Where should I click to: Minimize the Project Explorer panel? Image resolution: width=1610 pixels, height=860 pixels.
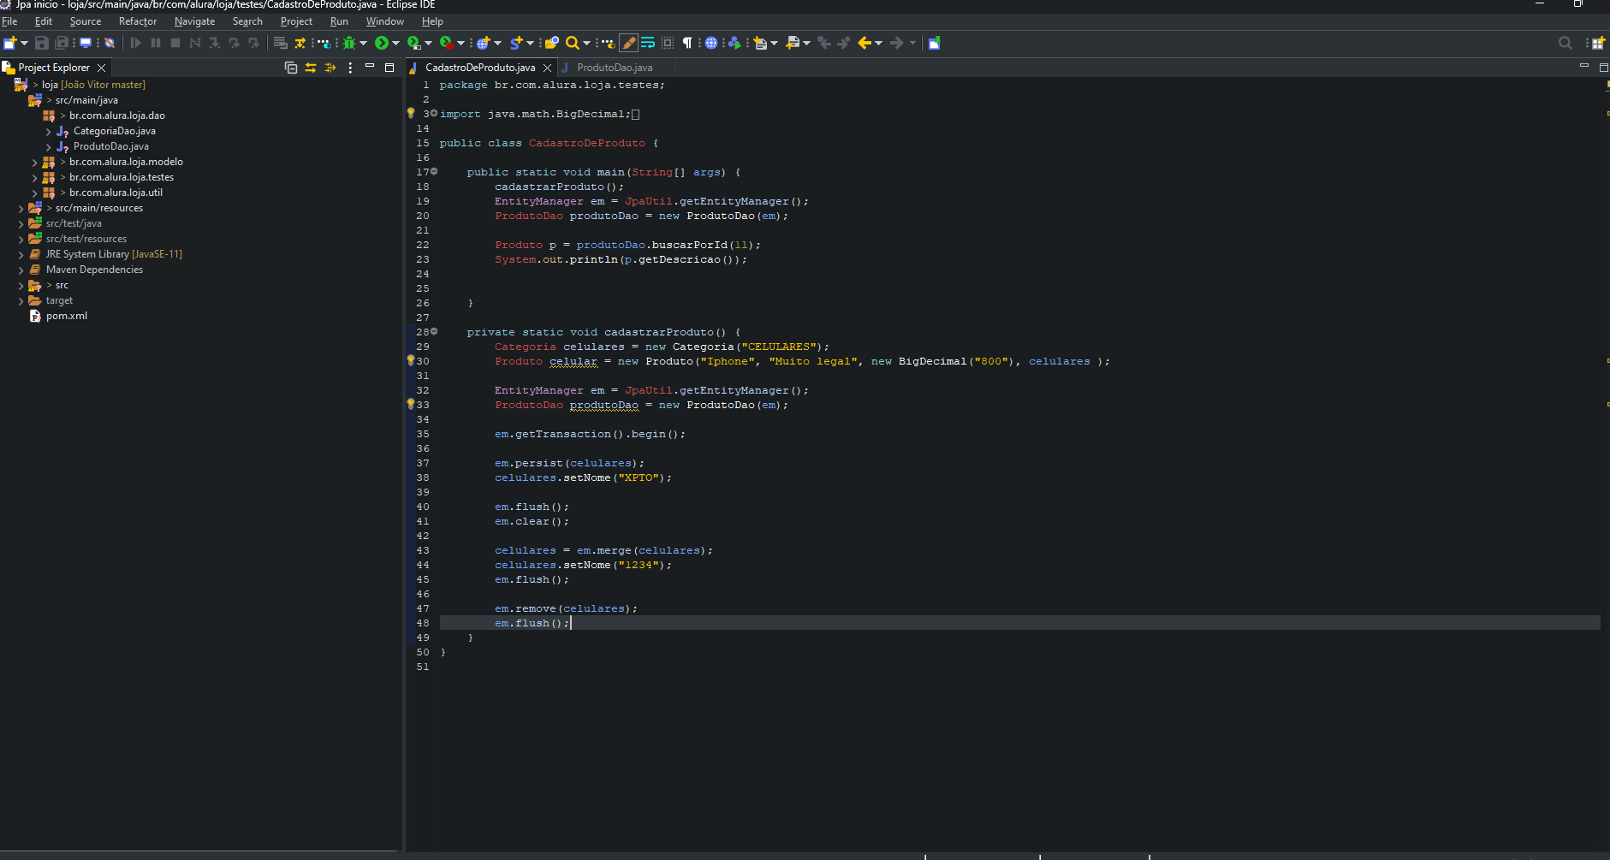point(370,67)
